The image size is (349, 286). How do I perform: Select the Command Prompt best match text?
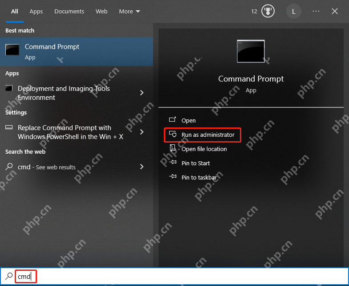(x=52, y=47)
